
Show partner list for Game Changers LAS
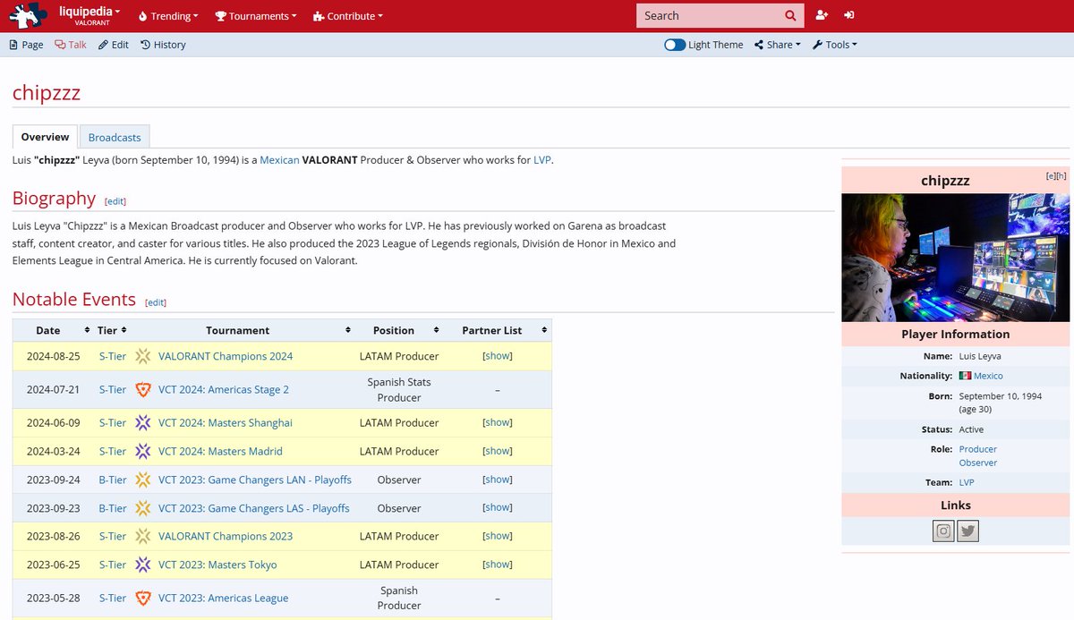tap(498, 507)
